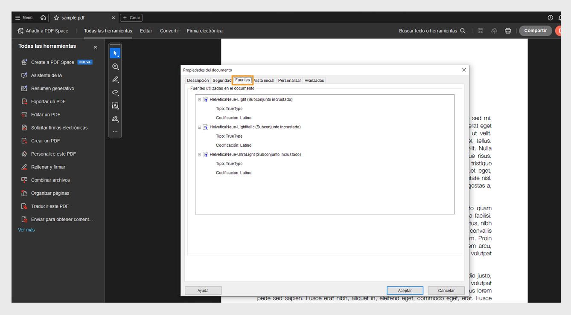The height and width of the screenshot is (315, 571).
Task: Switch to the Seguridad tab
Action: click(x=222, y=81)
